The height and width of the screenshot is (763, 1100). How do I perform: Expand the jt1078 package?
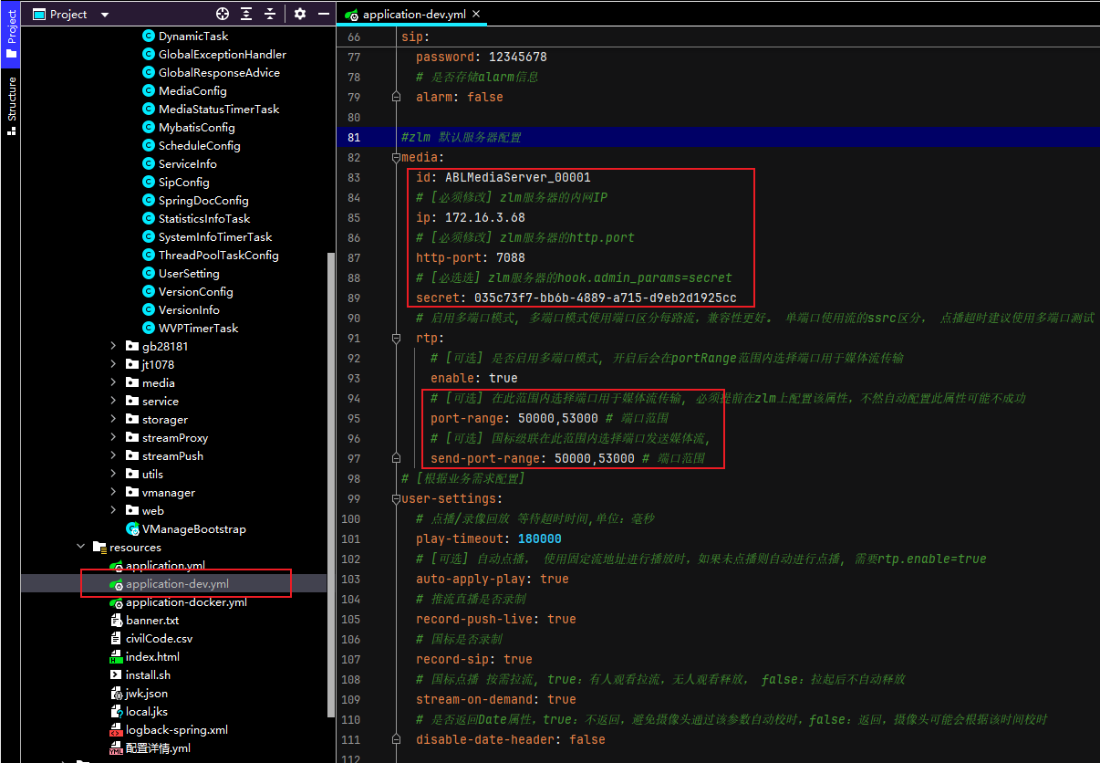[x=113, y=364]
